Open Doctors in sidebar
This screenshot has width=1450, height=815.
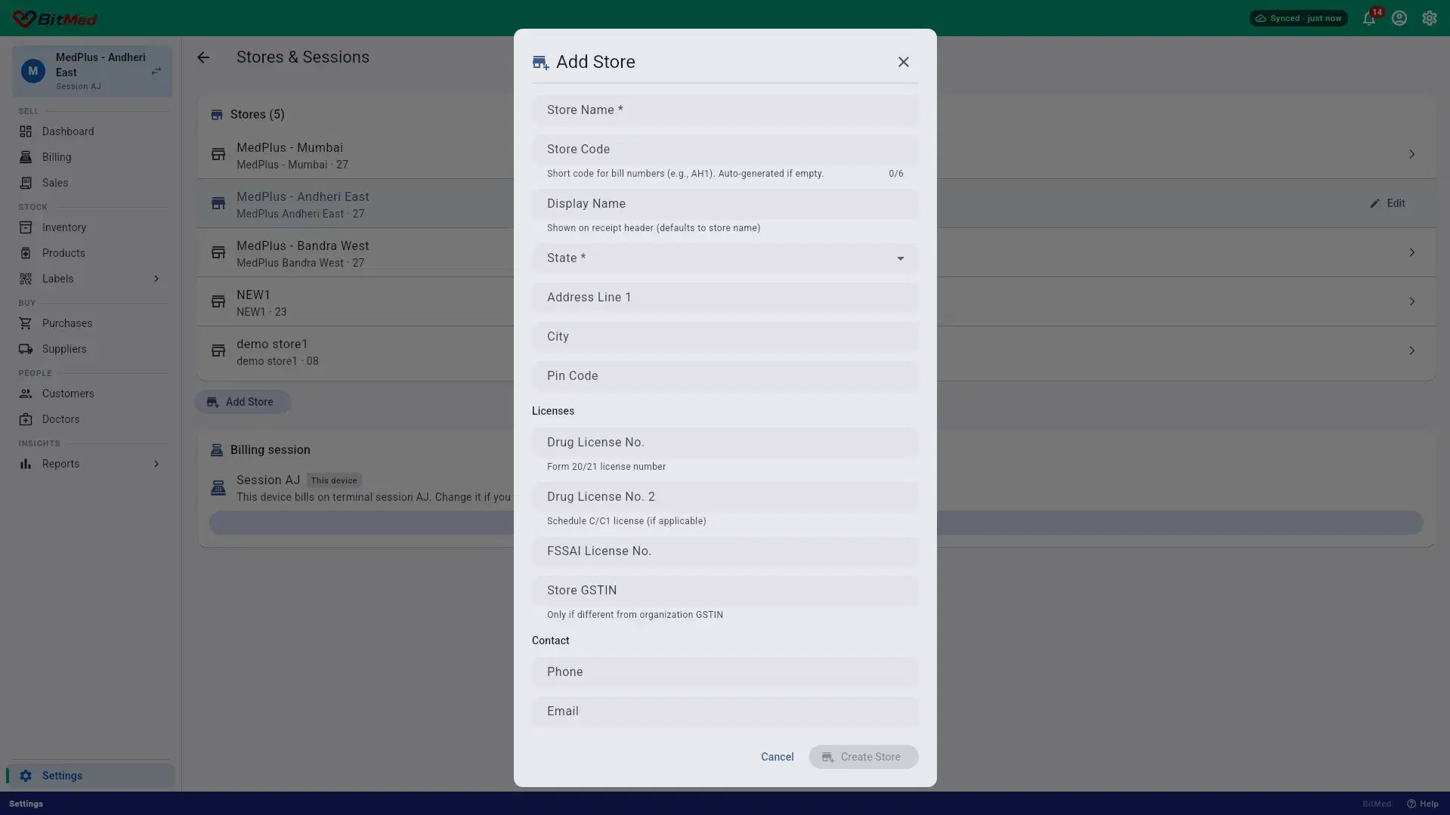coord(92,419)
